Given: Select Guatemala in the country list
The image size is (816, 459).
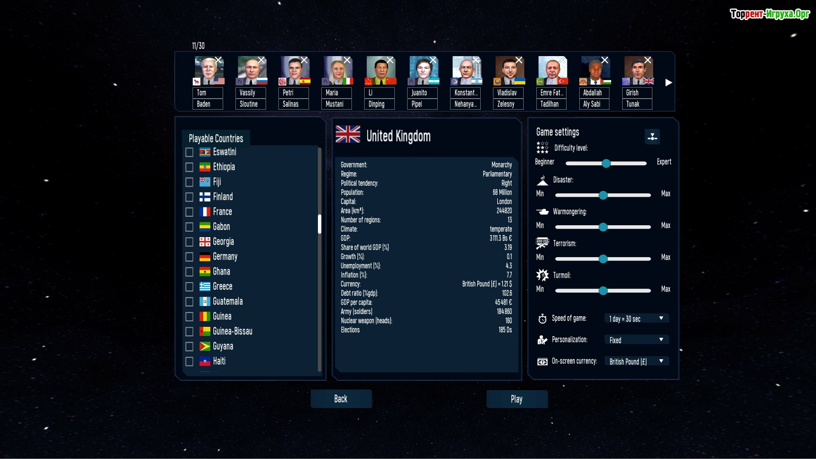Looking at the screenshot, I should click(228, 301).
